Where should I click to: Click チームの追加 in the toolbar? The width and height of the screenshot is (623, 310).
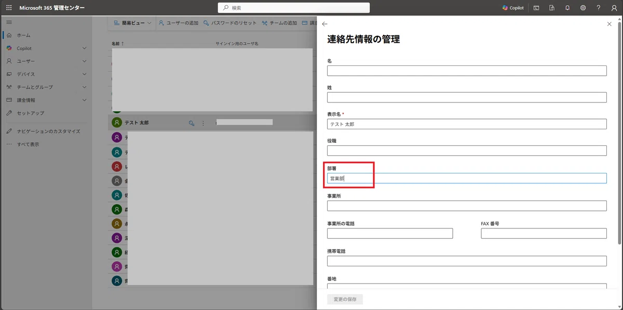coord(279,23)
